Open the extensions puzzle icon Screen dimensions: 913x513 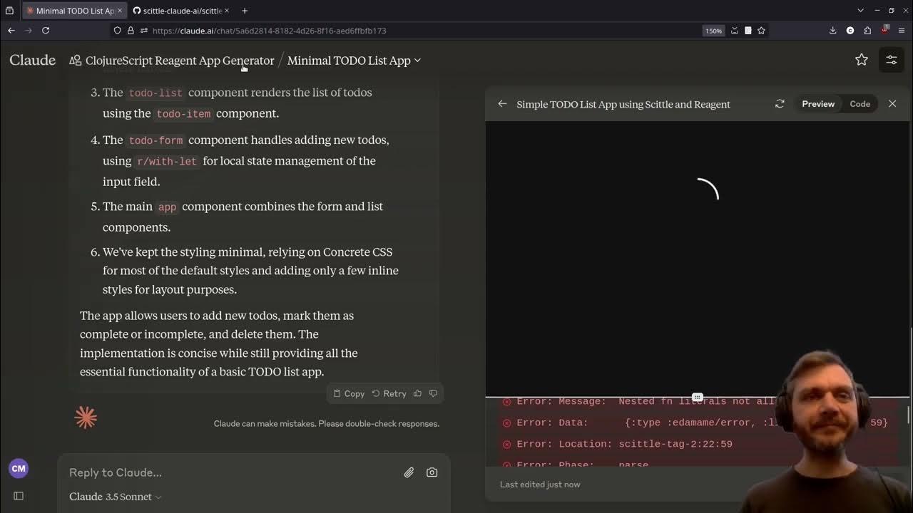pyautogui.click(x=867, y=31)
